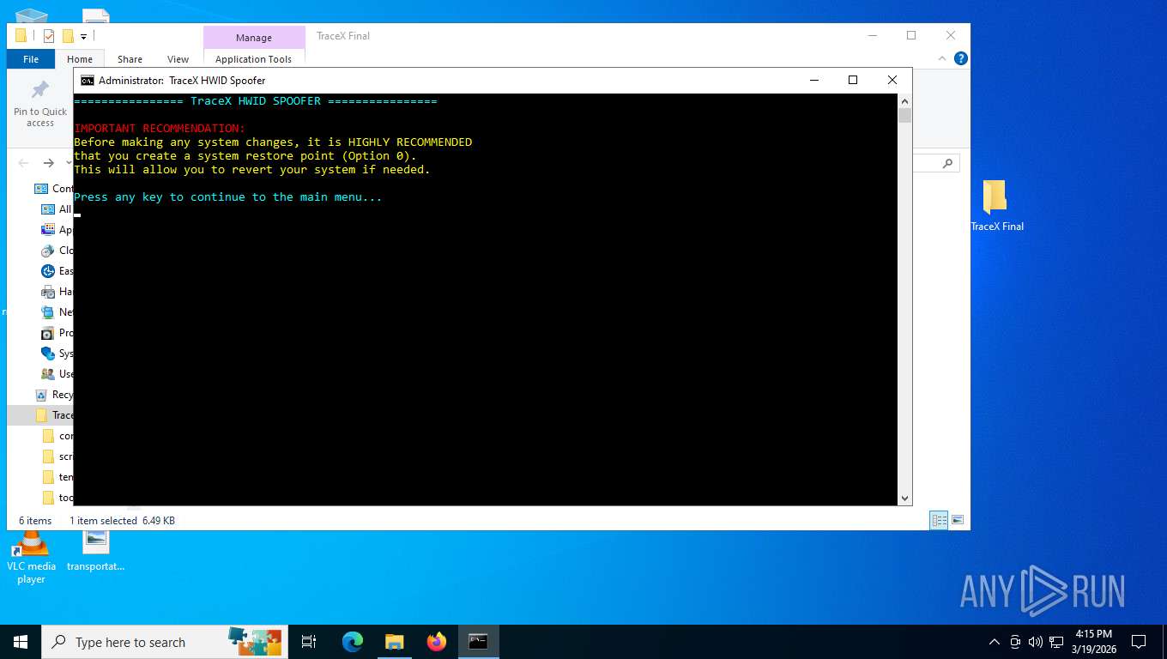Open the View ribbon tab
This screenshot has height=659, width=1167.
click(x=178, y=59)
